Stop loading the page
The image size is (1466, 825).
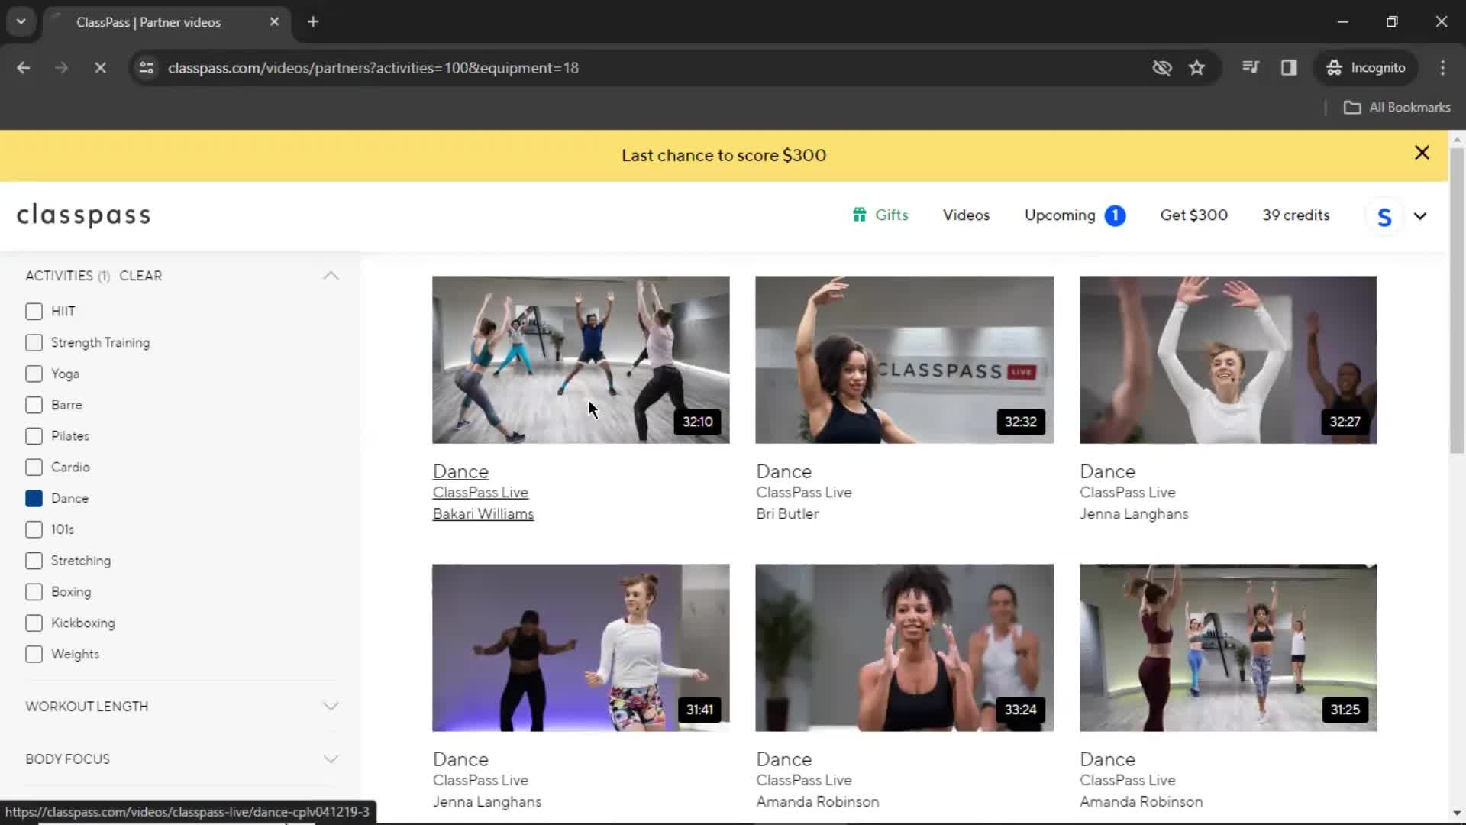100,68
